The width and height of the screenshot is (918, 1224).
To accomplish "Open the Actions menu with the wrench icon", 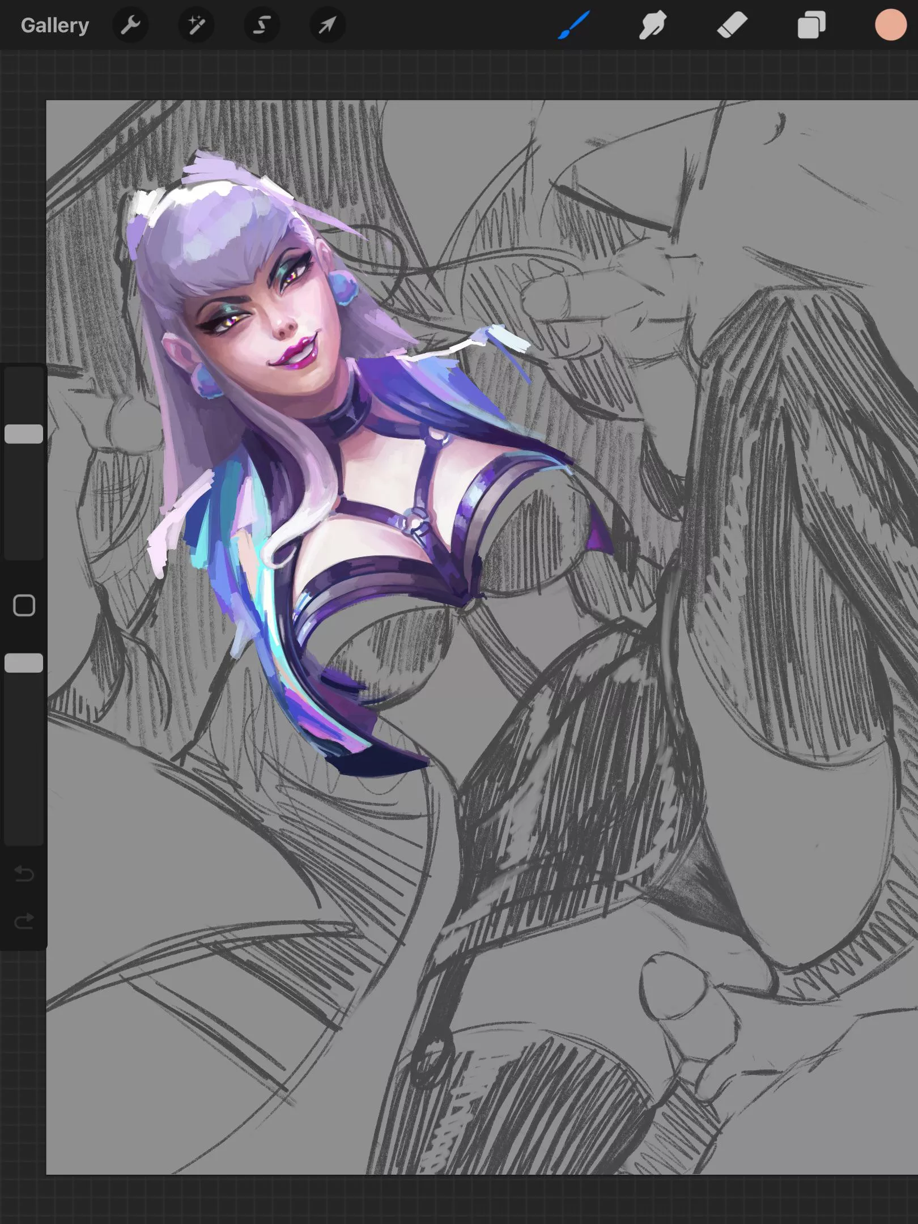I will point(130,25).
